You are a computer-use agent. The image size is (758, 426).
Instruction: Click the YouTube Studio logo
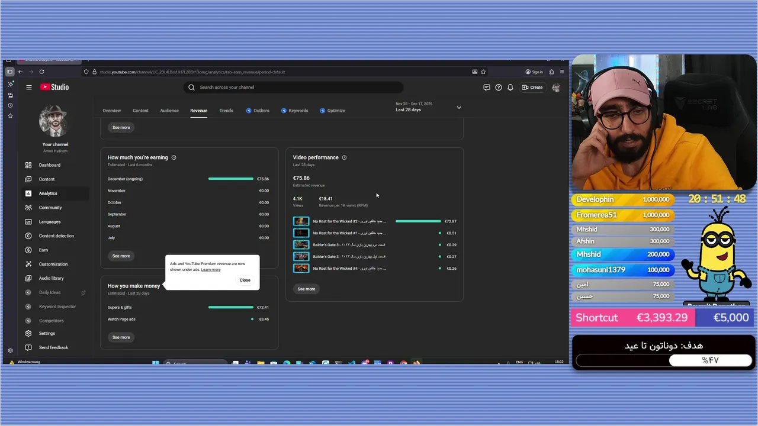coord(54,87)
